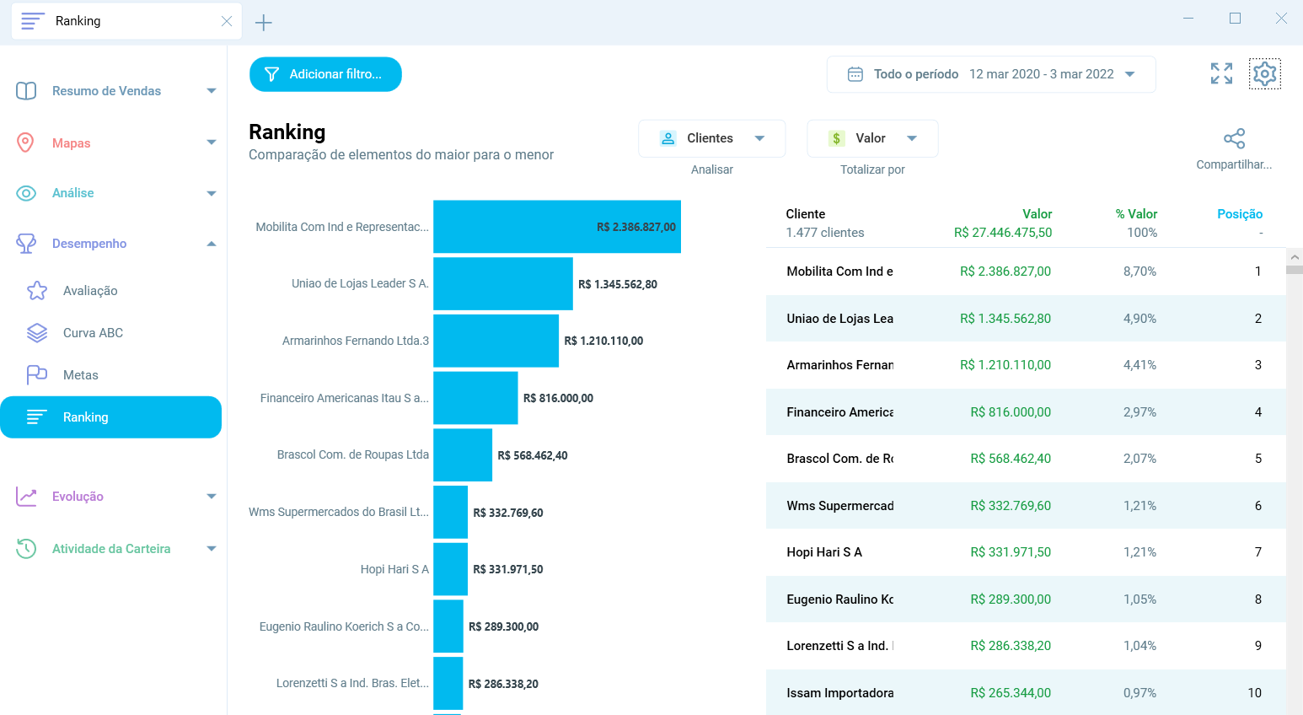Click the Avaliação star icon
Image resolution: width=1303 pixels, height=715 pixels.
click(x=37, y=291)
